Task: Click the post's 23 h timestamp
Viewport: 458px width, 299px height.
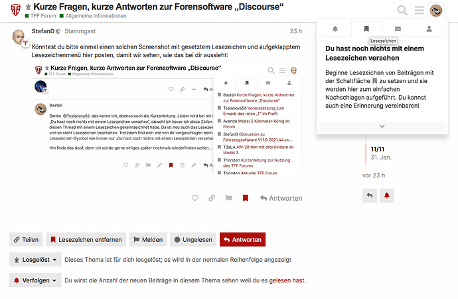Action: 295,31
